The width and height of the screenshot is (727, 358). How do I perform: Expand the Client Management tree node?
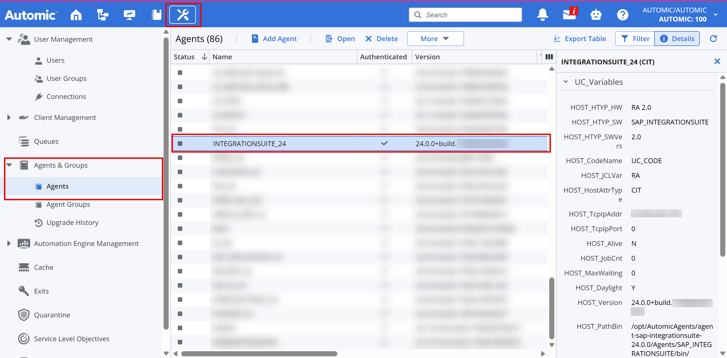(x=9, y=117)
